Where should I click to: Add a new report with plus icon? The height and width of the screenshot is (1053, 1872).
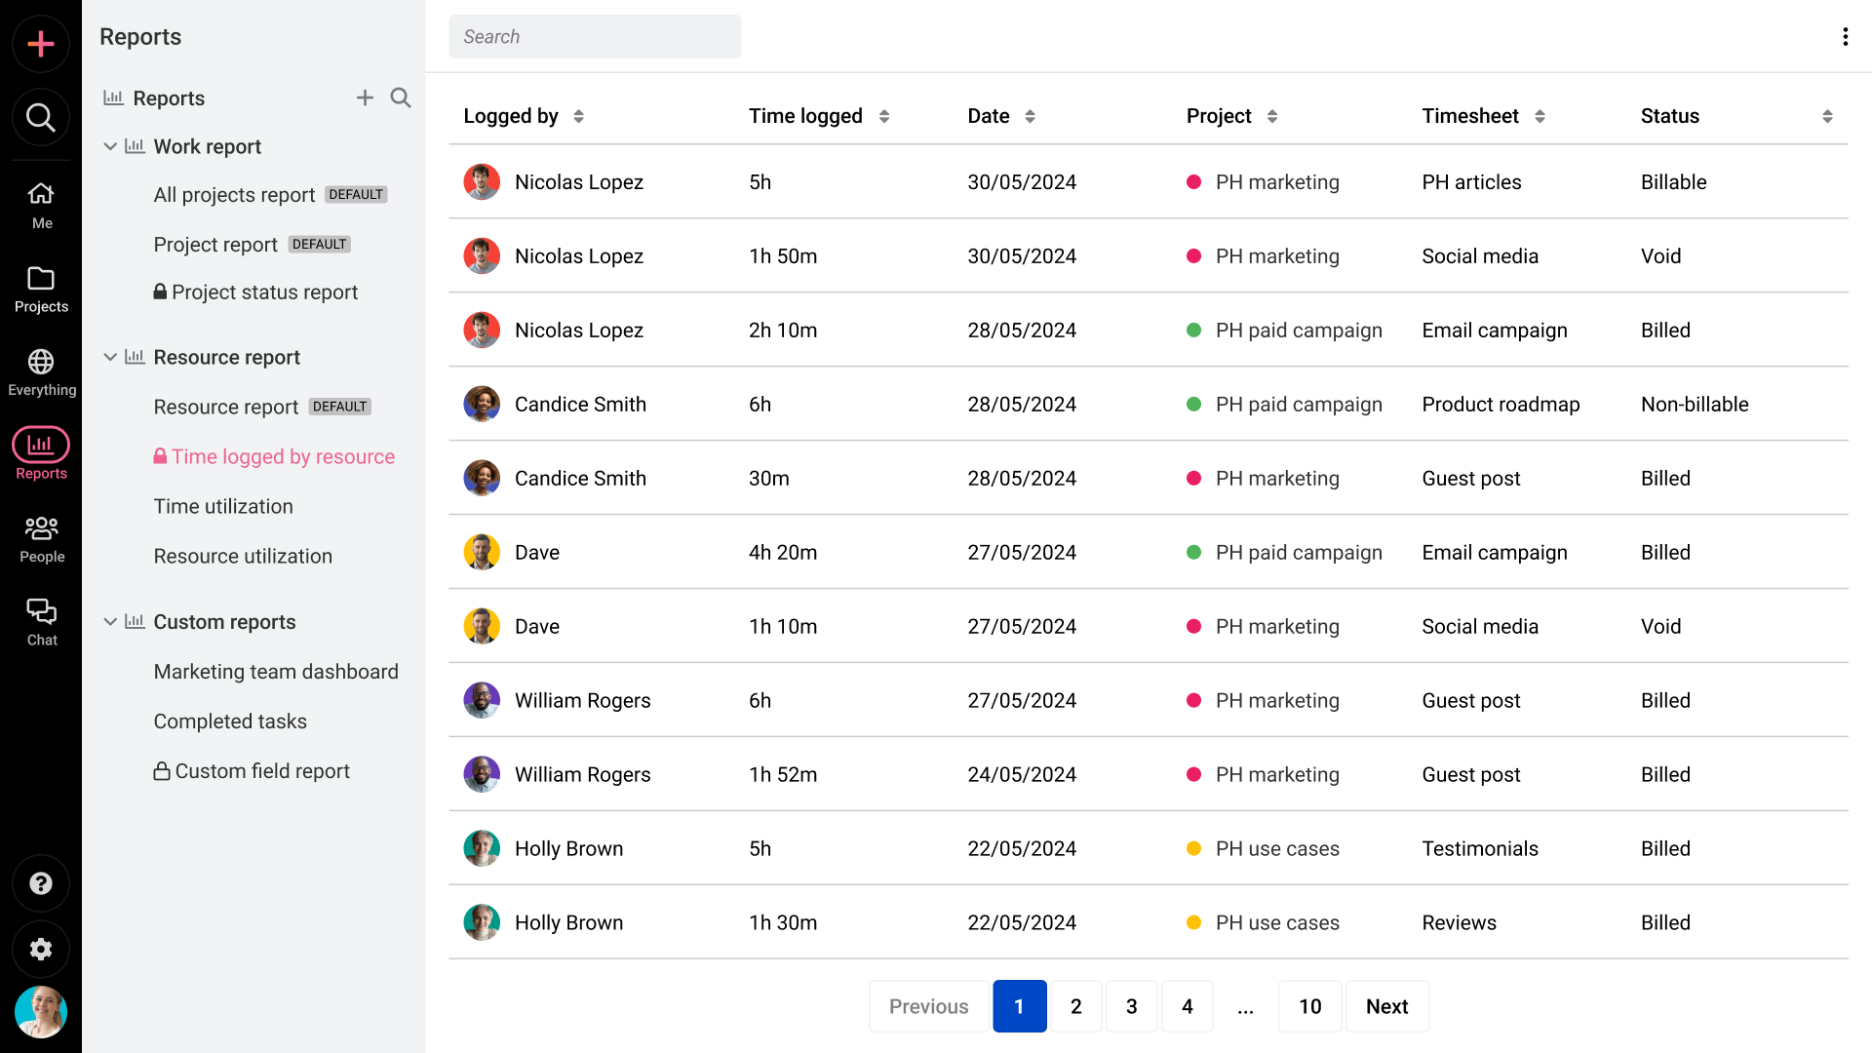365,97
